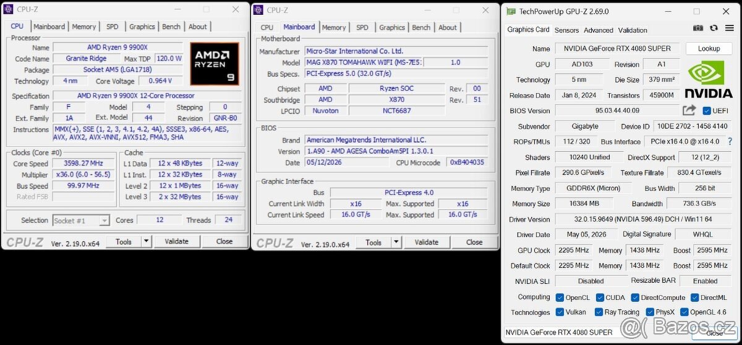Screen dimensions: 742x345
Task: Click the Code Name value 'Granite Ridge'
Action: (85, 59)
